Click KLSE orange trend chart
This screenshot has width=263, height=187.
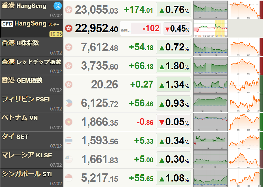(246, 159)
